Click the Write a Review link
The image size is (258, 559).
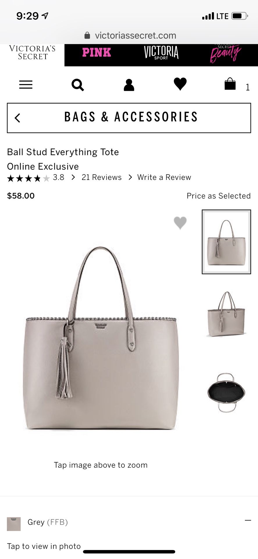click(x=164, y=177)
